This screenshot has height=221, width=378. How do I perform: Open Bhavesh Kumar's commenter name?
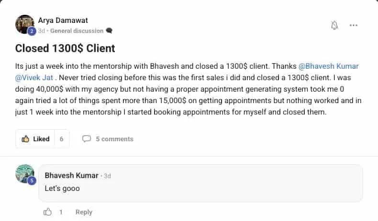pyautogui.click(x=71, y=175)
